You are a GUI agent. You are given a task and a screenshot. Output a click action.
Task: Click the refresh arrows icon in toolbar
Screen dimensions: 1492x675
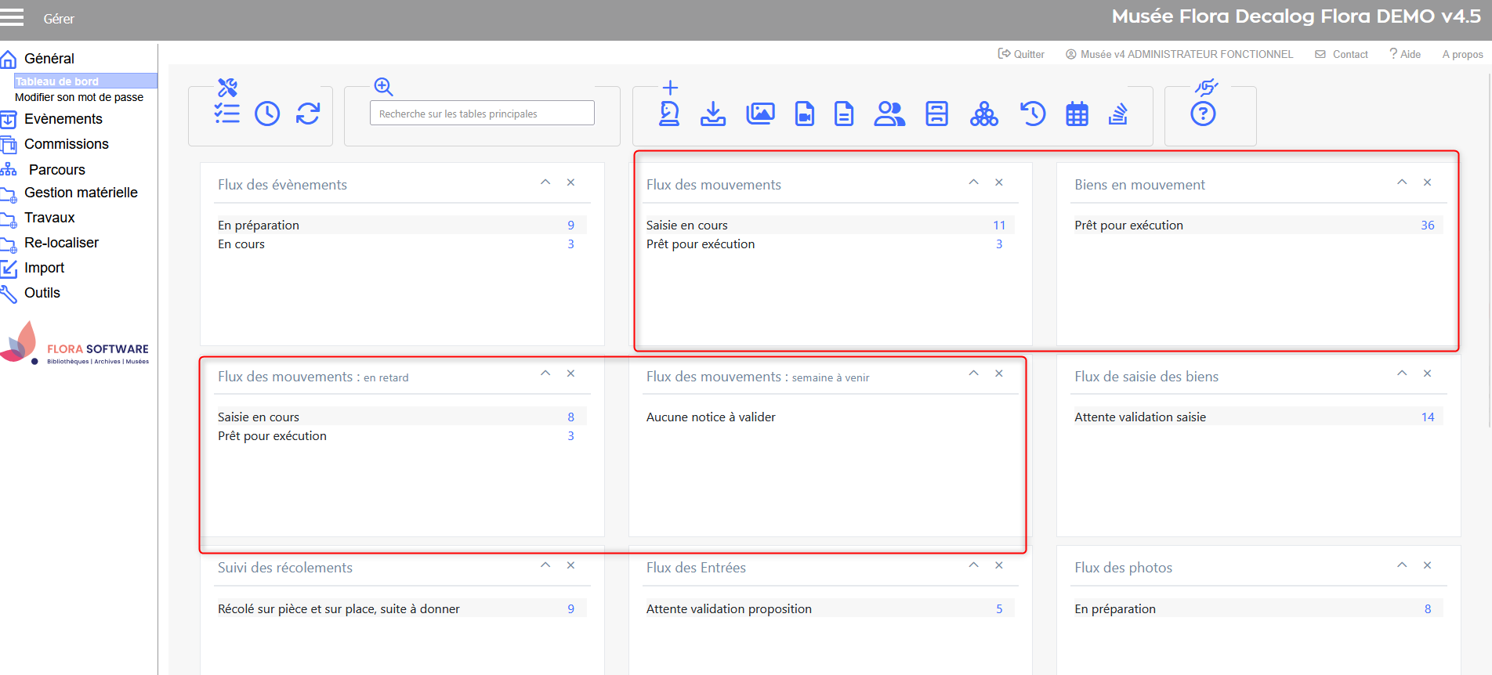click(308, 114)
